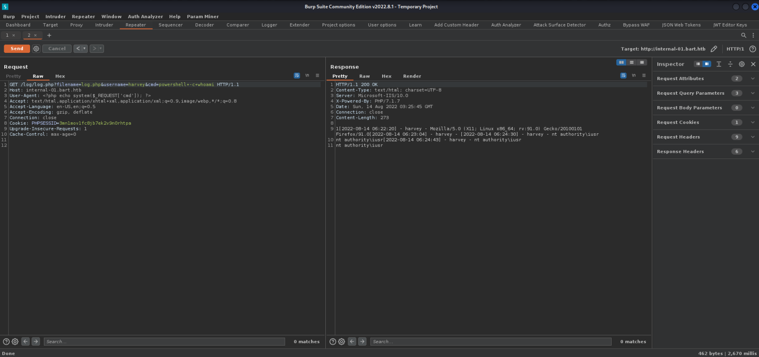Open the Response pane hamburger menu
Viewport: 759px width, 357px height.
(644, 76)
